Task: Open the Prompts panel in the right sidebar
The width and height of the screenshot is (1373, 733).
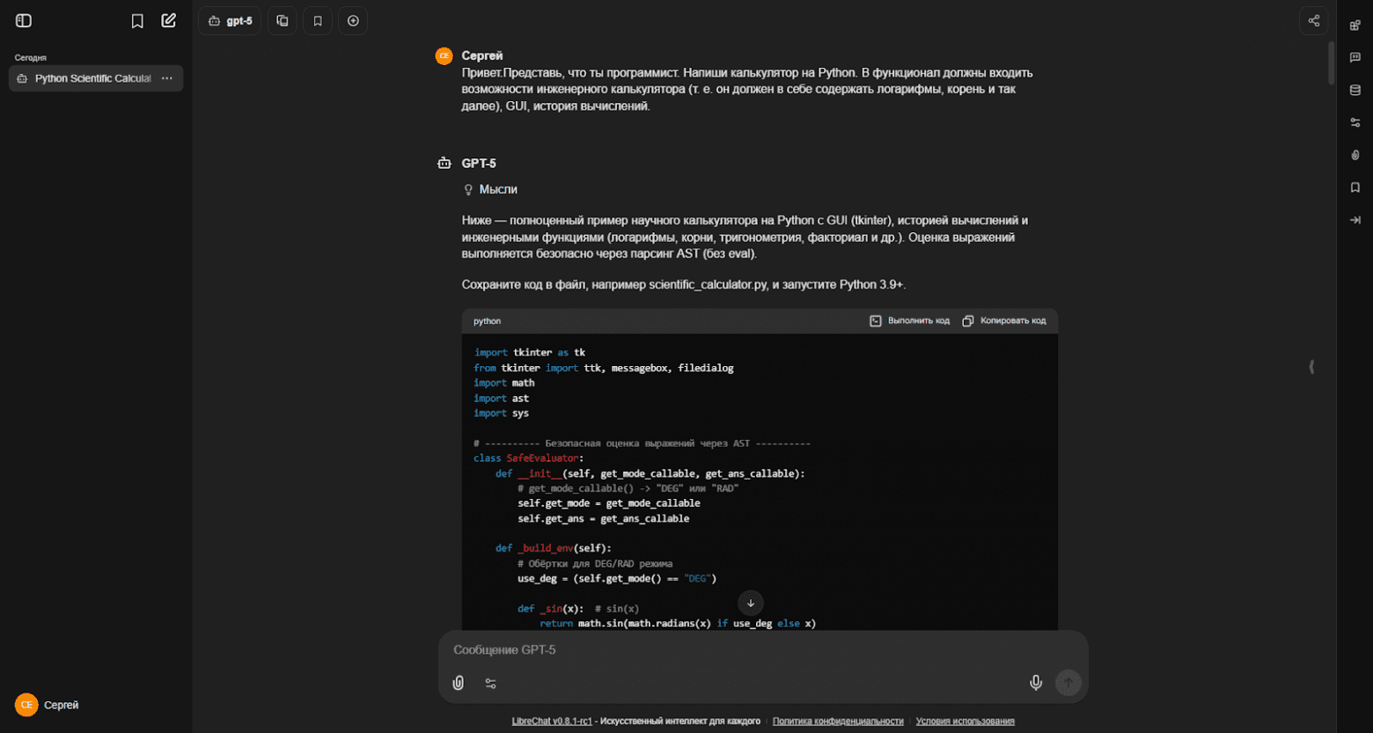Action: click(1355, 24)
